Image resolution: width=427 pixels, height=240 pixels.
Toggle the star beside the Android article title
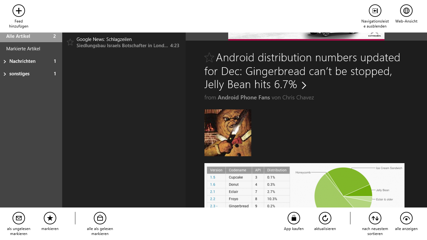pyautogui.click(x=209, y=57)
